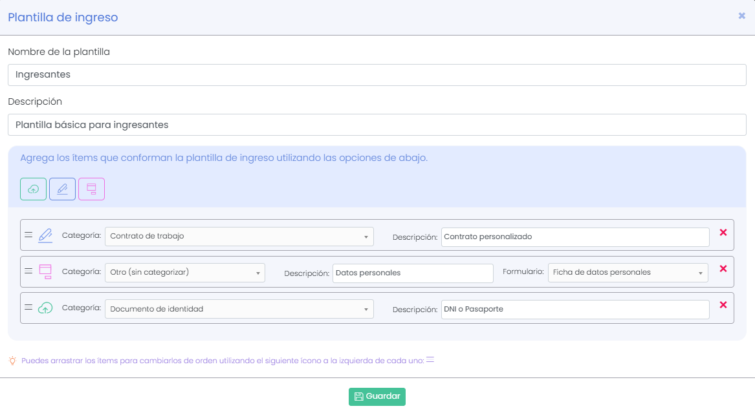
Task: Add a form item using the form icon
Action: click(x=91, y=189)
